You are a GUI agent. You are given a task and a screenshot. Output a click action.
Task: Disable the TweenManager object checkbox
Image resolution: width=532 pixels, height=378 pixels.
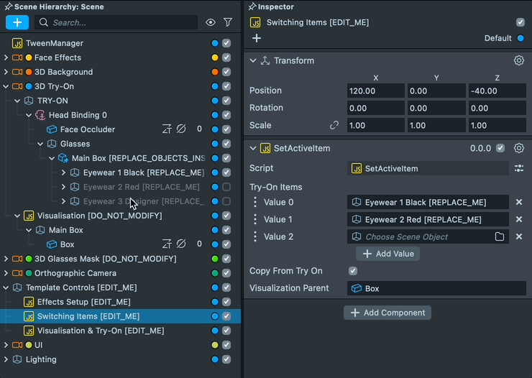pos(226,43)
